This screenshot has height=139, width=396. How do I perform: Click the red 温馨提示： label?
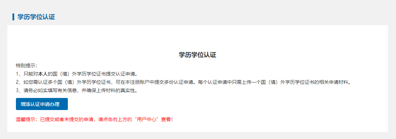pyautogui.click(x=28, y=119)
